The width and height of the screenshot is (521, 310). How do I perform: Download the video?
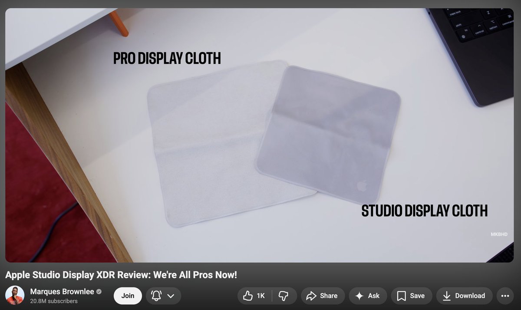click(464, 296)
